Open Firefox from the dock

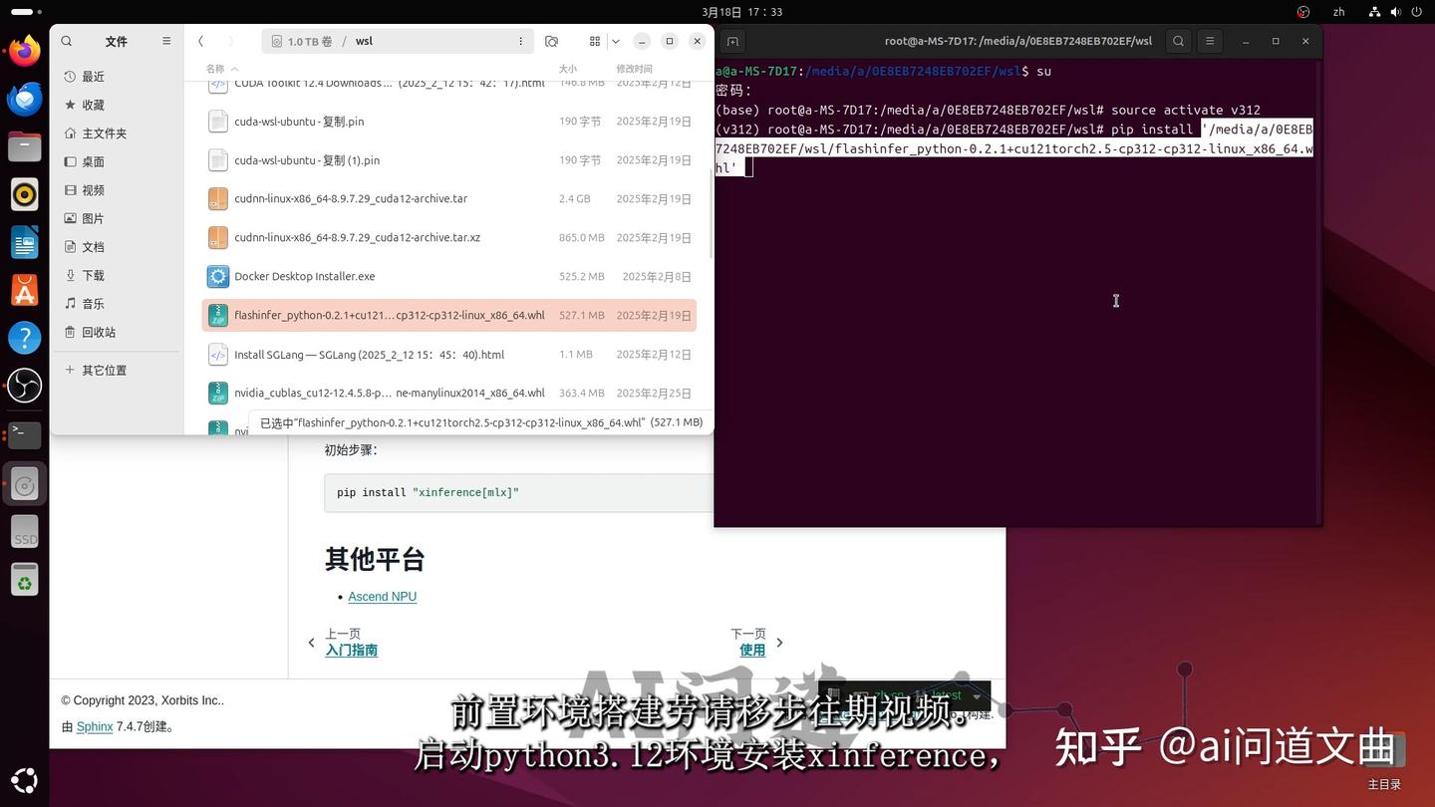coord(24,51)
